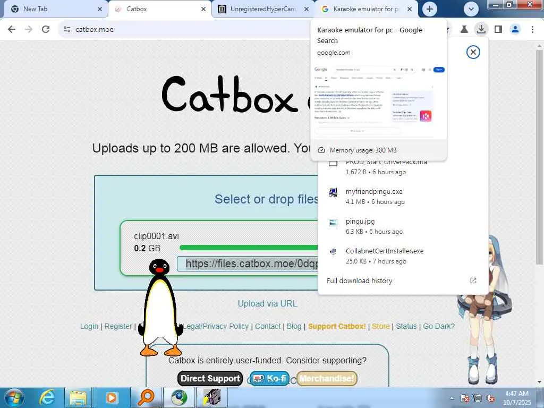Open the Upload via URL link

(x=267, y=303)
